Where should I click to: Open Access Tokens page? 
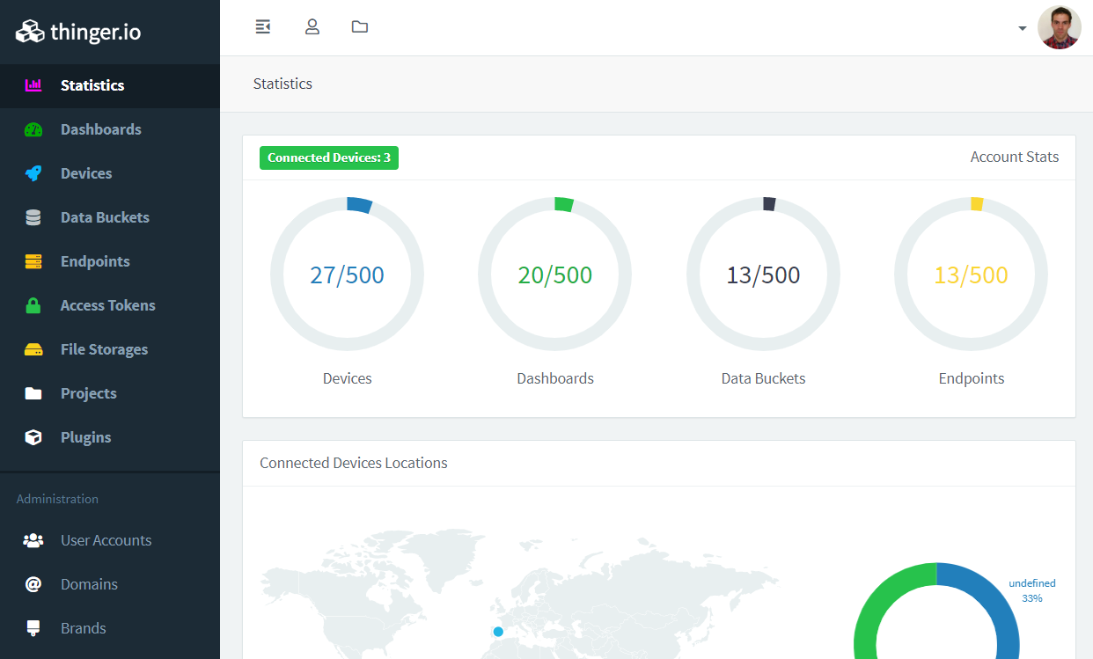(x=110, y=305)
